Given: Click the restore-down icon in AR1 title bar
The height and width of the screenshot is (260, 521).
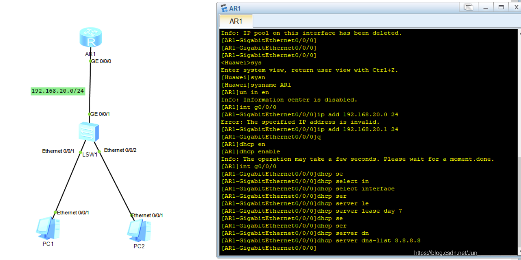Looking at the screenshot, I should click(x=468, y=7).
